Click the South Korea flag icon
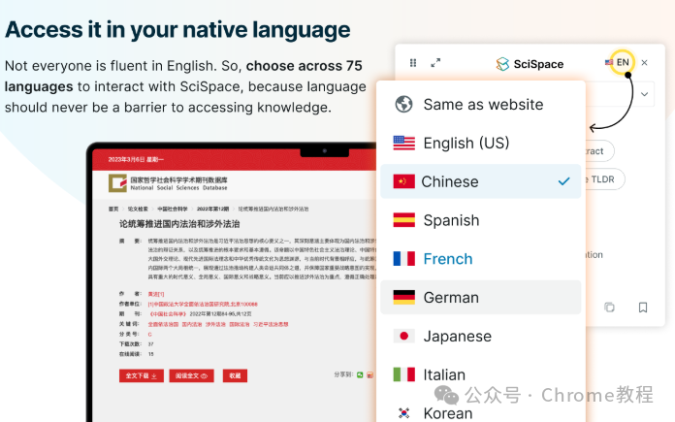The height and width of the screenshot is (422, 675). (x=403, y=413)
